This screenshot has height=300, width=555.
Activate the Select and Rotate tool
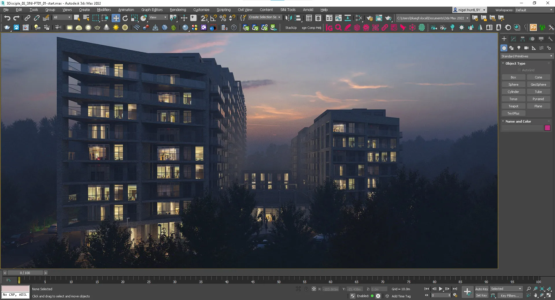(x=125, y=18)
